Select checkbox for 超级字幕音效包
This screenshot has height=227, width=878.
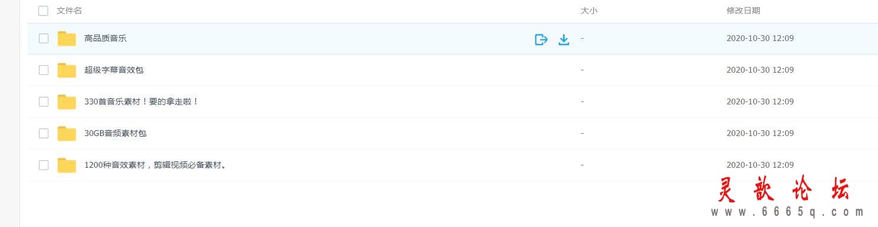pyautogui.click(x=44, y=70)
